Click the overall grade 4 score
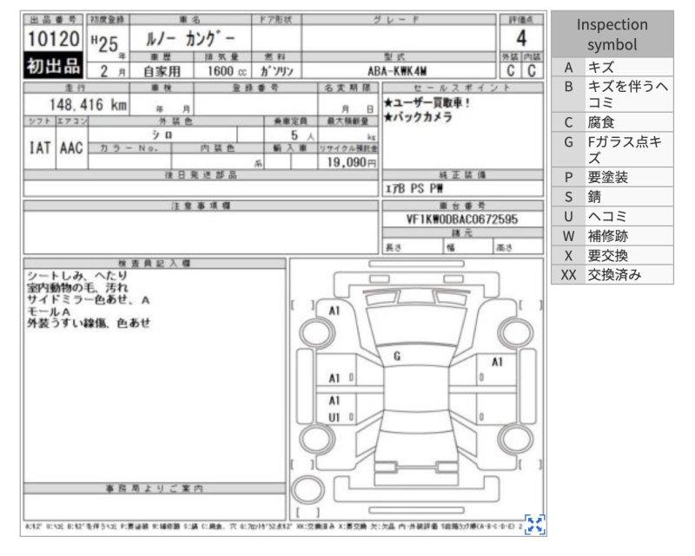Viewport: 695px width, 556px height. click(x=521, y=38)
